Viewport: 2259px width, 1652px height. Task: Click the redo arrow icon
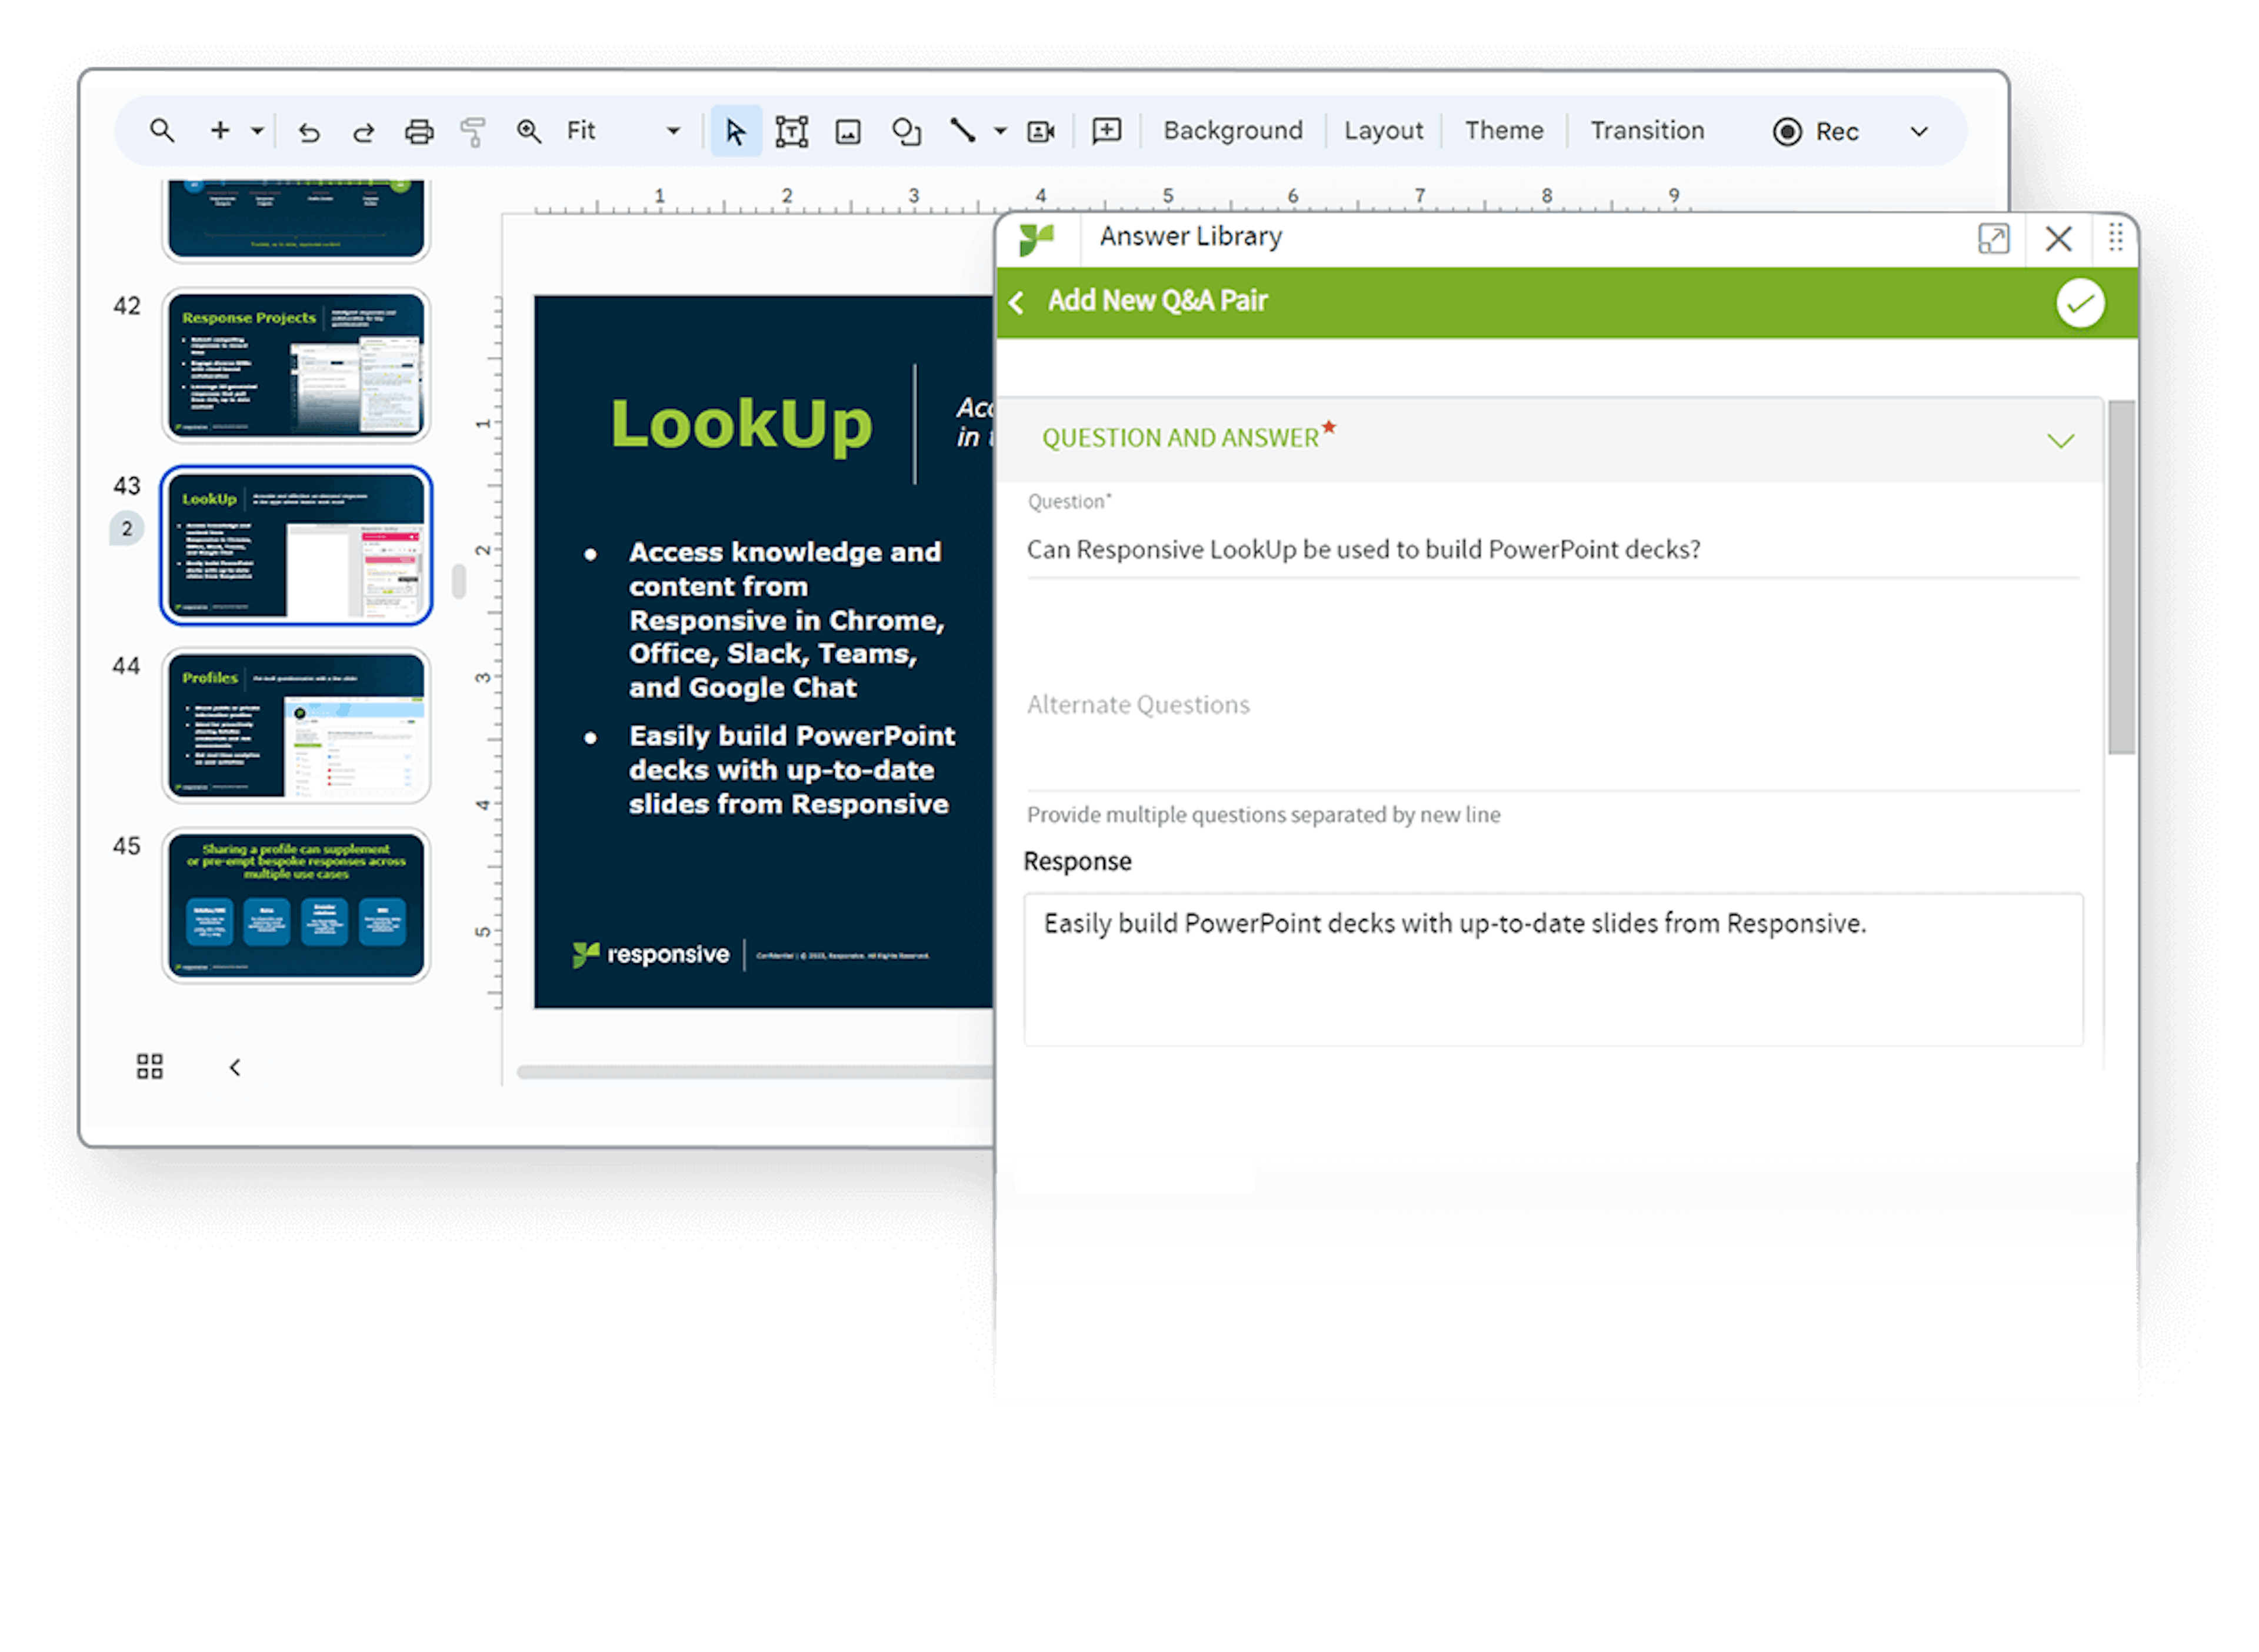pos(364,132)
